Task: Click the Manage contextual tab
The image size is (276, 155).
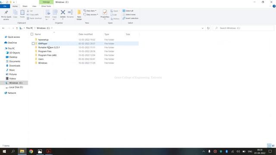Action: 46,2
